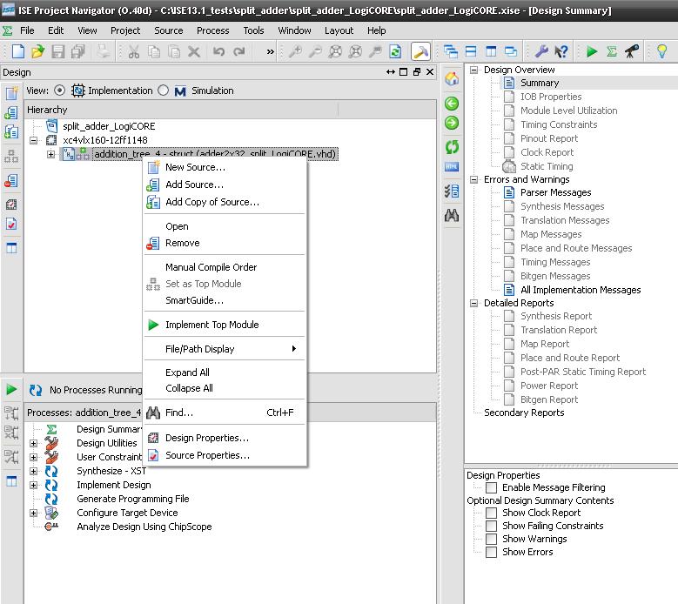Click Source Properties in context menu

(x=225, y=456)
